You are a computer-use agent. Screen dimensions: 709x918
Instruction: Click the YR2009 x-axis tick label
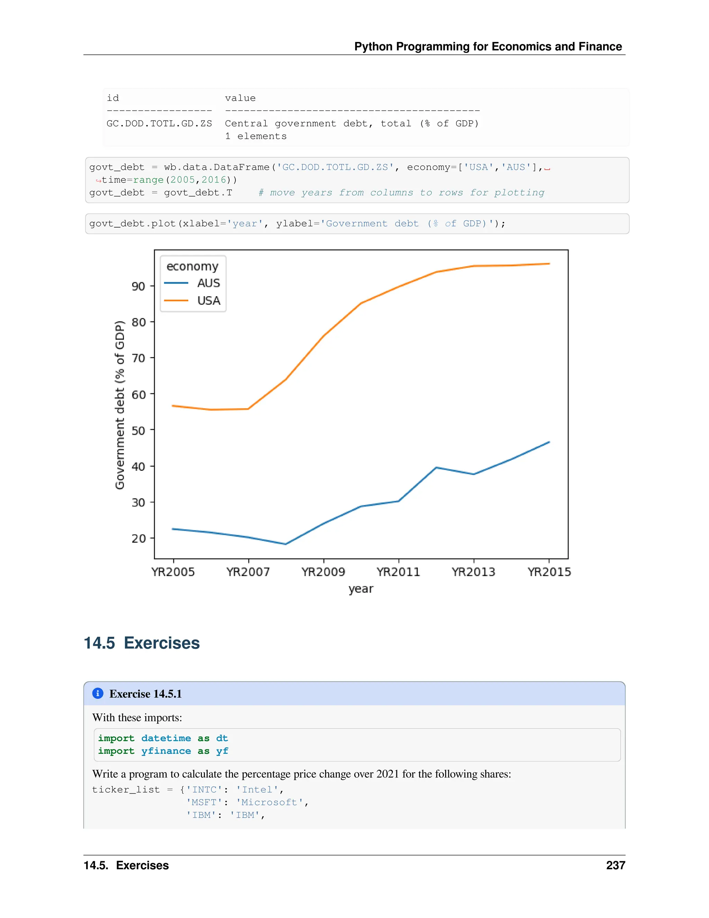click(x=323, y=572)
